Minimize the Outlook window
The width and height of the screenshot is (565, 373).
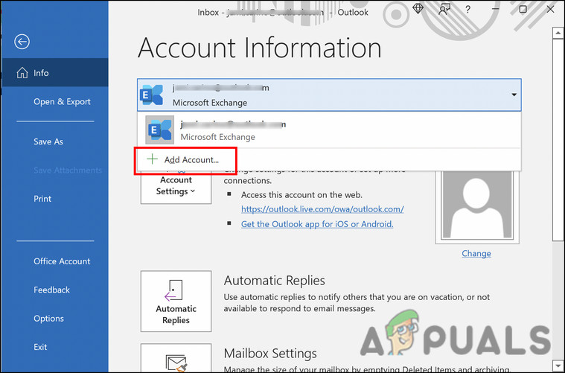coord(496,10)
